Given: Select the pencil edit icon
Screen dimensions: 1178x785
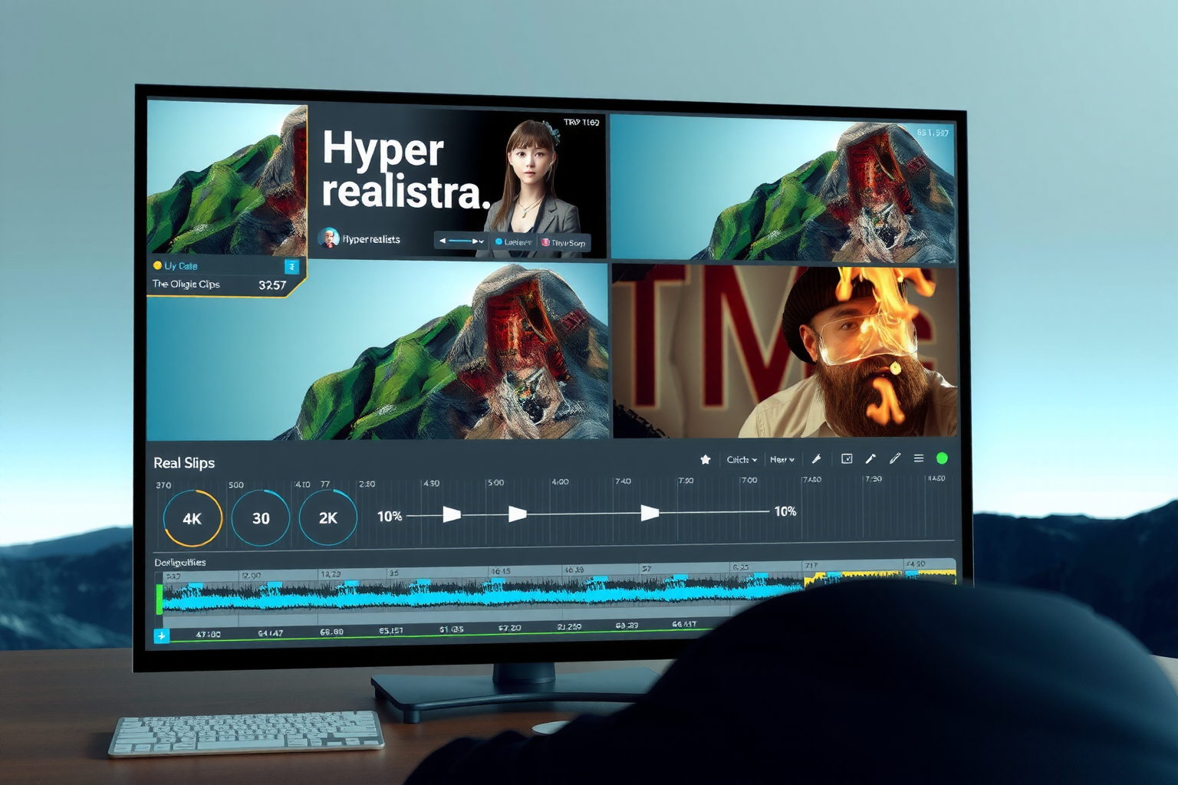Looking at the screenshot, I should pyautogui.click(x=894, y=458).
